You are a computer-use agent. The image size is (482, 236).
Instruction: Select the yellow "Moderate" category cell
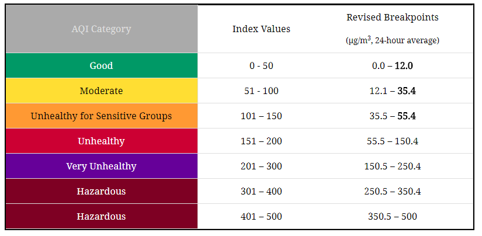[x=101, y=91]
